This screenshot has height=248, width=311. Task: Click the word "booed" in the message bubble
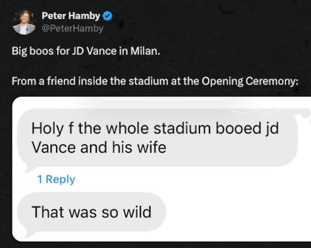point(232,128)
